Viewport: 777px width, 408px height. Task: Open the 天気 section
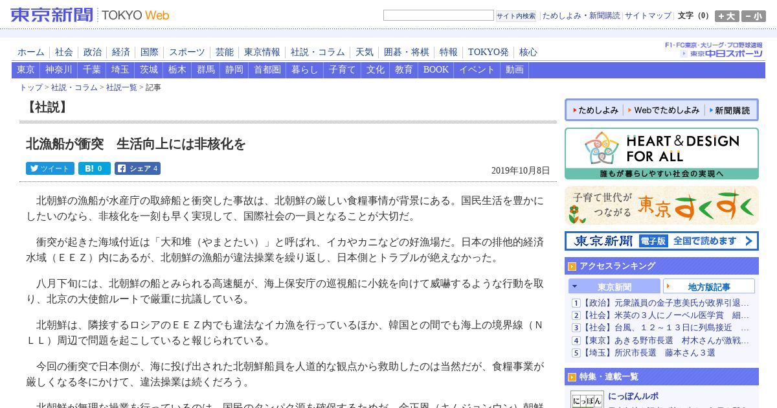click(x=365, y=52)
